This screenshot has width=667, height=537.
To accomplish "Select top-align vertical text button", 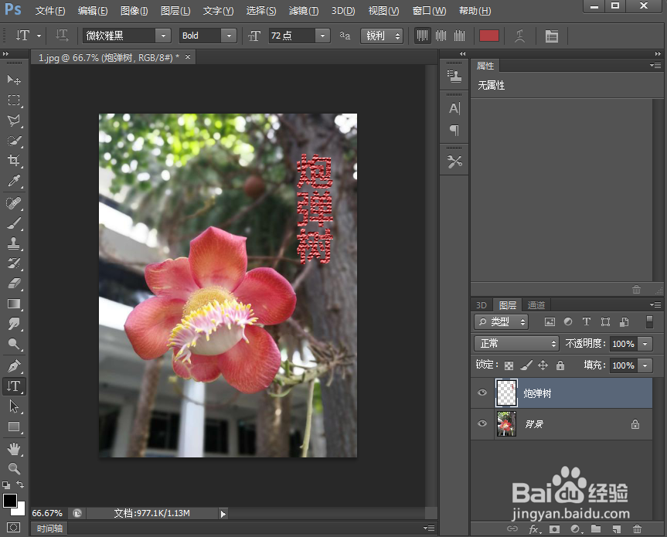I will pos(422,36).
